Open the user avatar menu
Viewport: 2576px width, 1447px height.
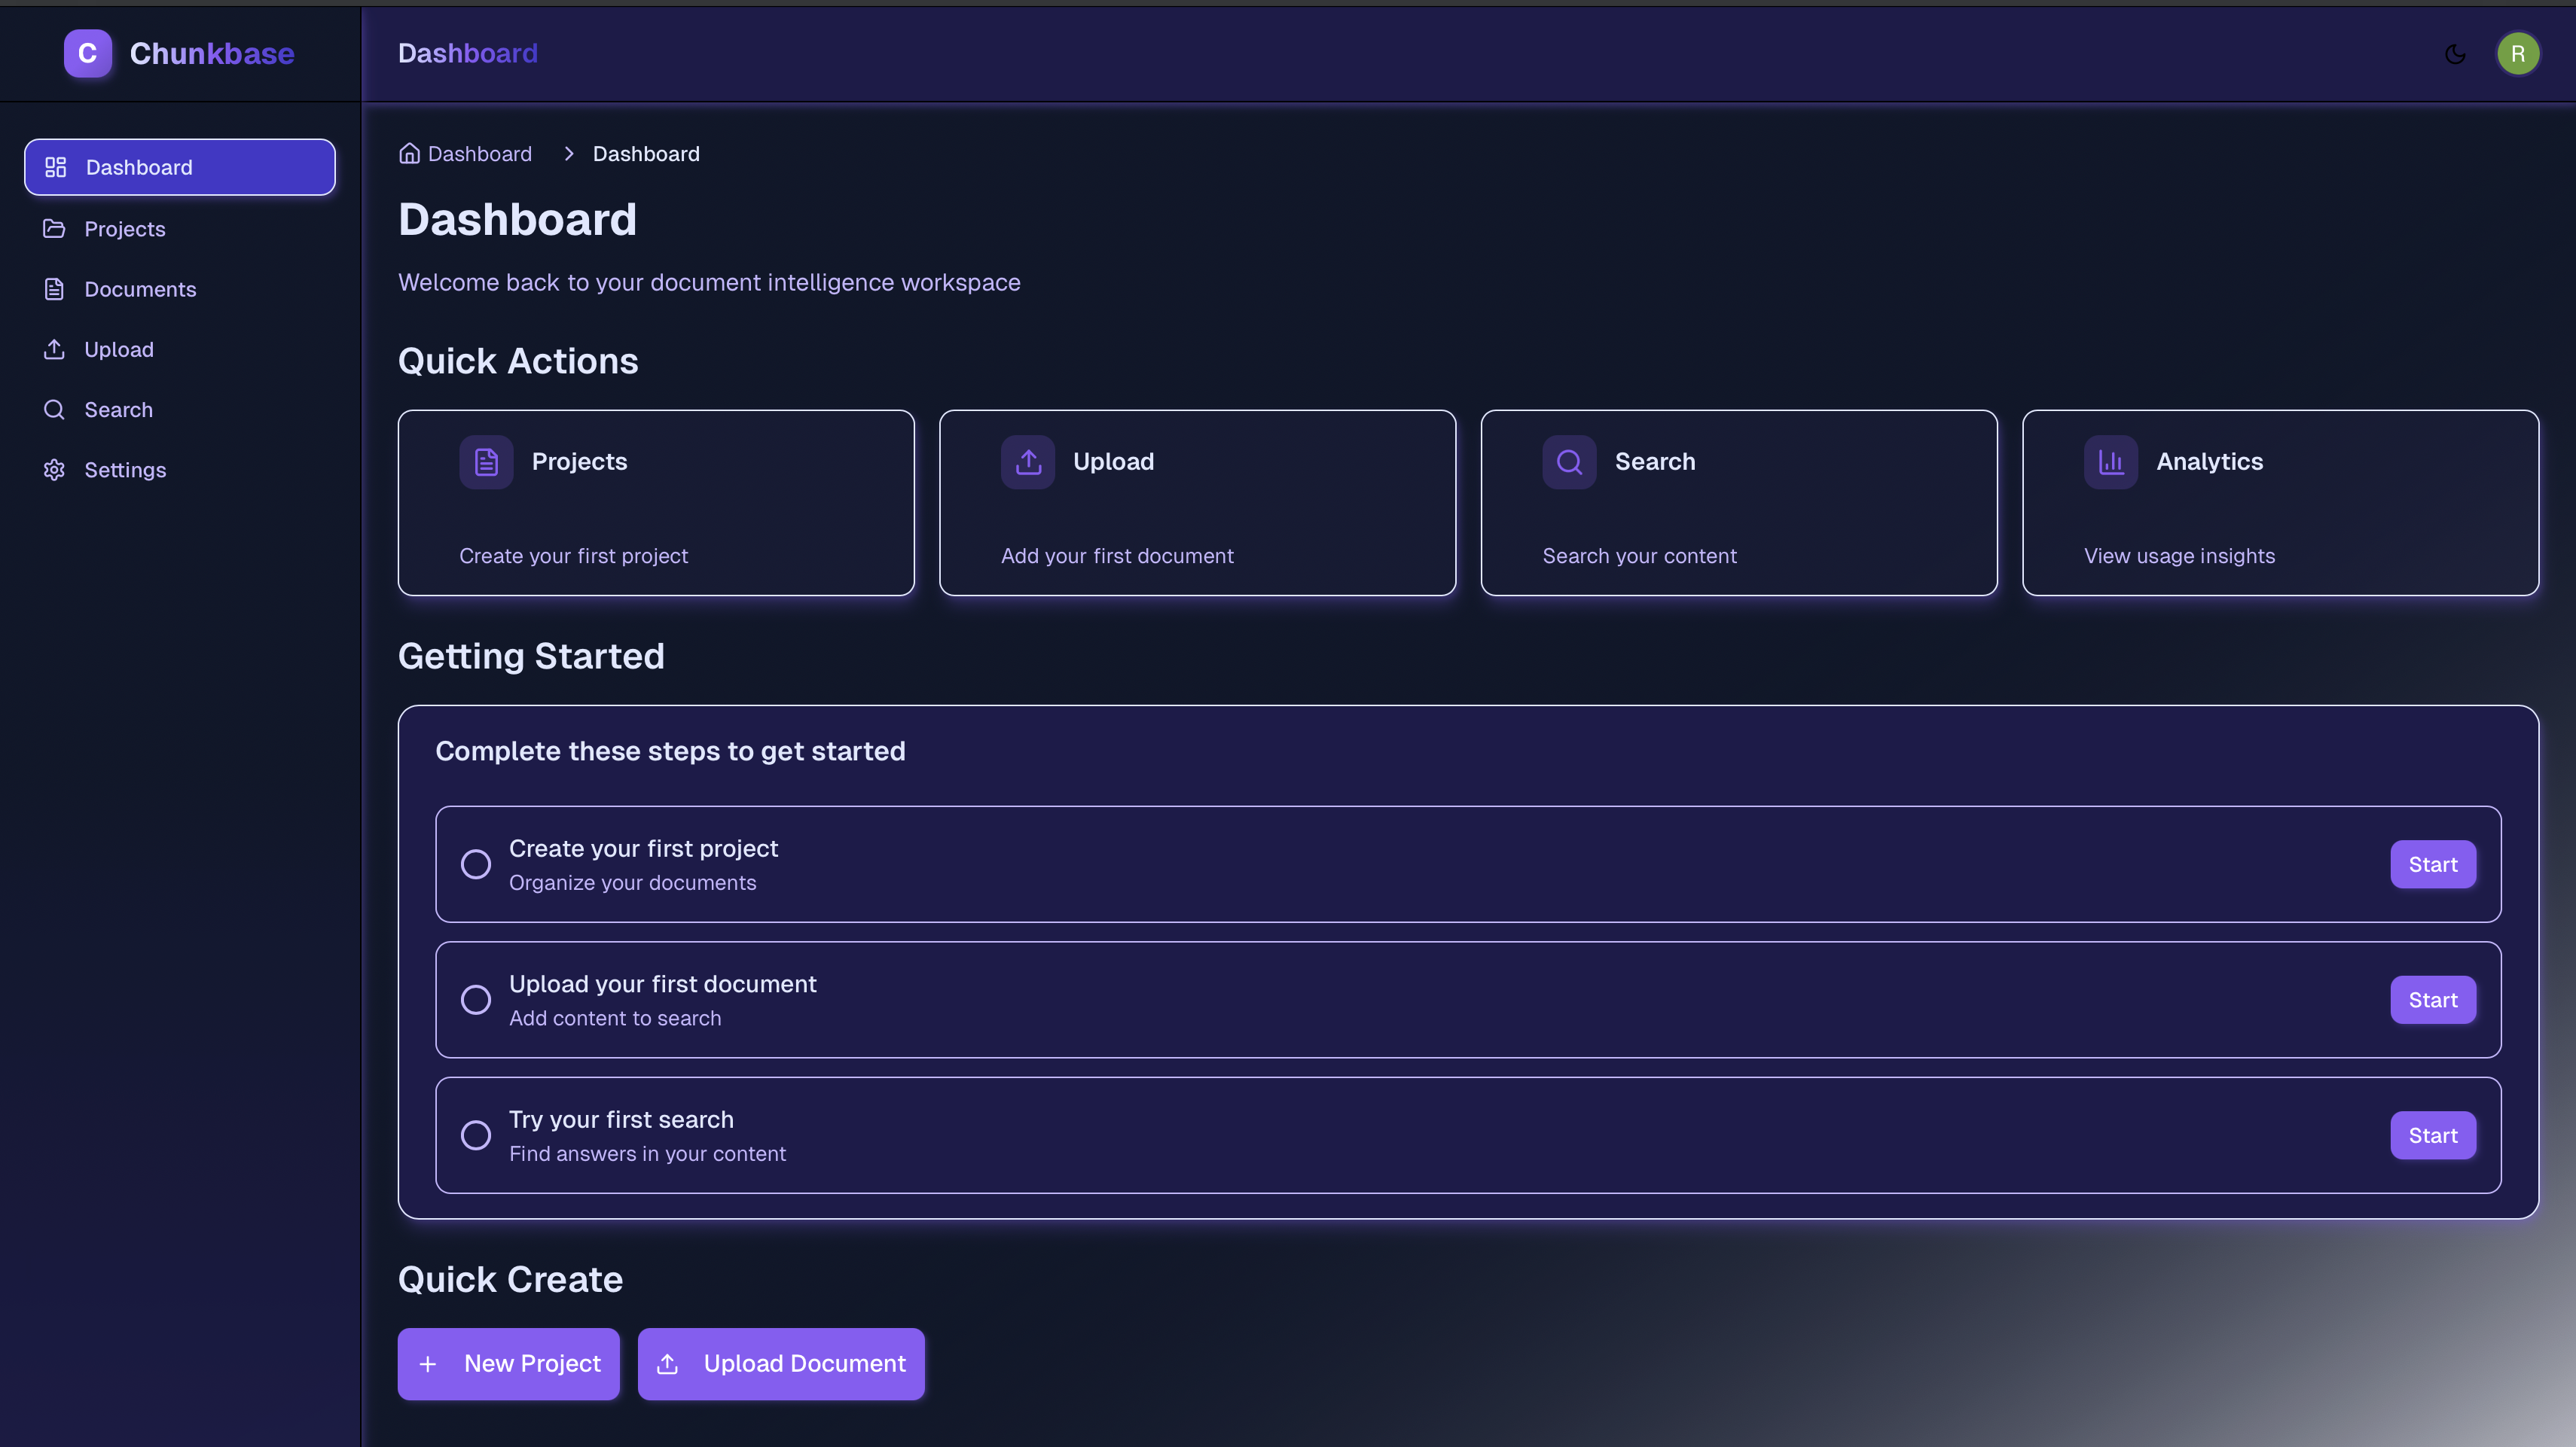pos(2518,53)
